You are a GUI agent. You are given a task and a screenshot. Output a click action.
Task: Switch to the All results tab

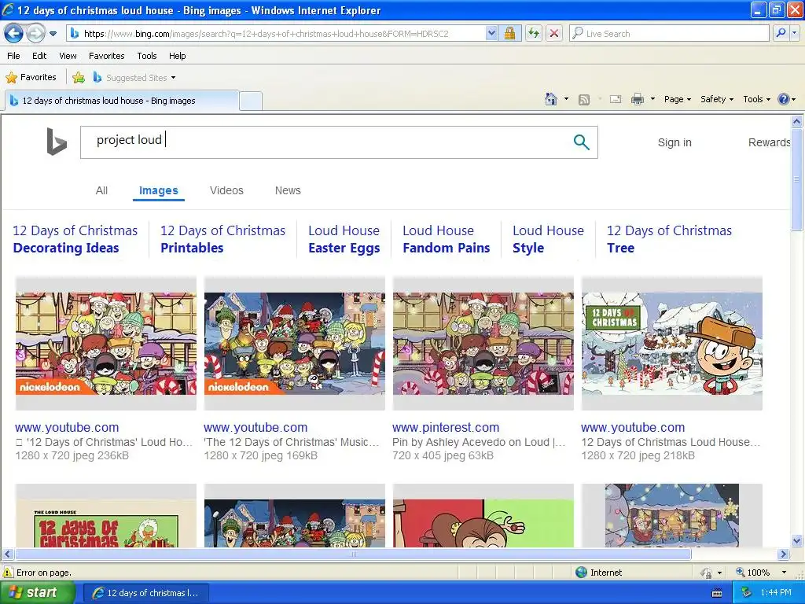101,190
